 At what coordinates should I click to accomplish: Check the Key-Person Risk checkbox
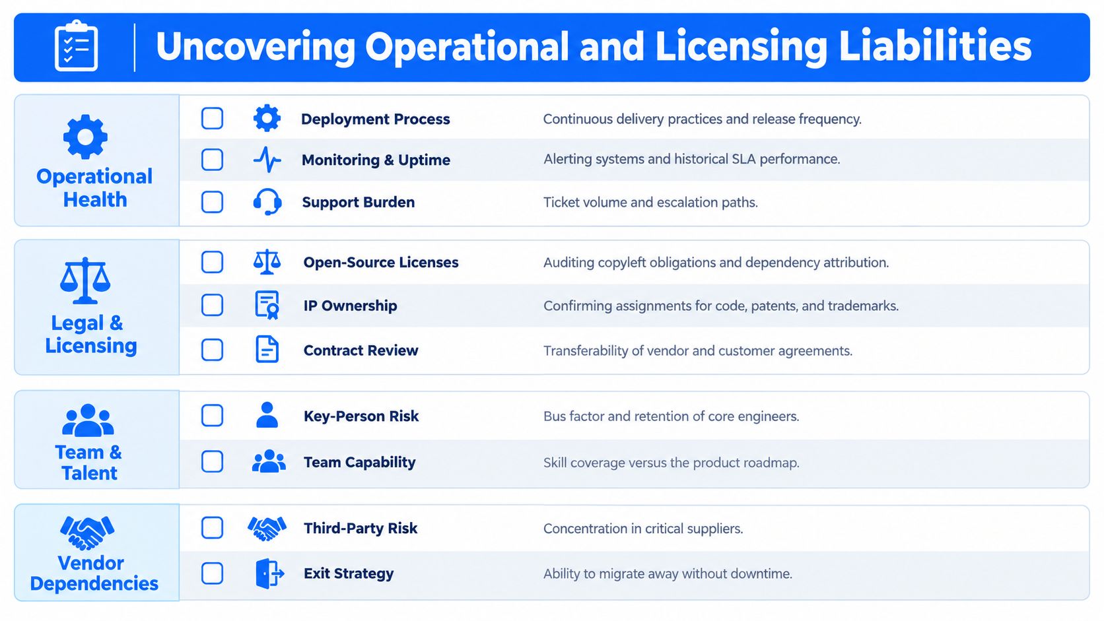(x=212, y=416)
